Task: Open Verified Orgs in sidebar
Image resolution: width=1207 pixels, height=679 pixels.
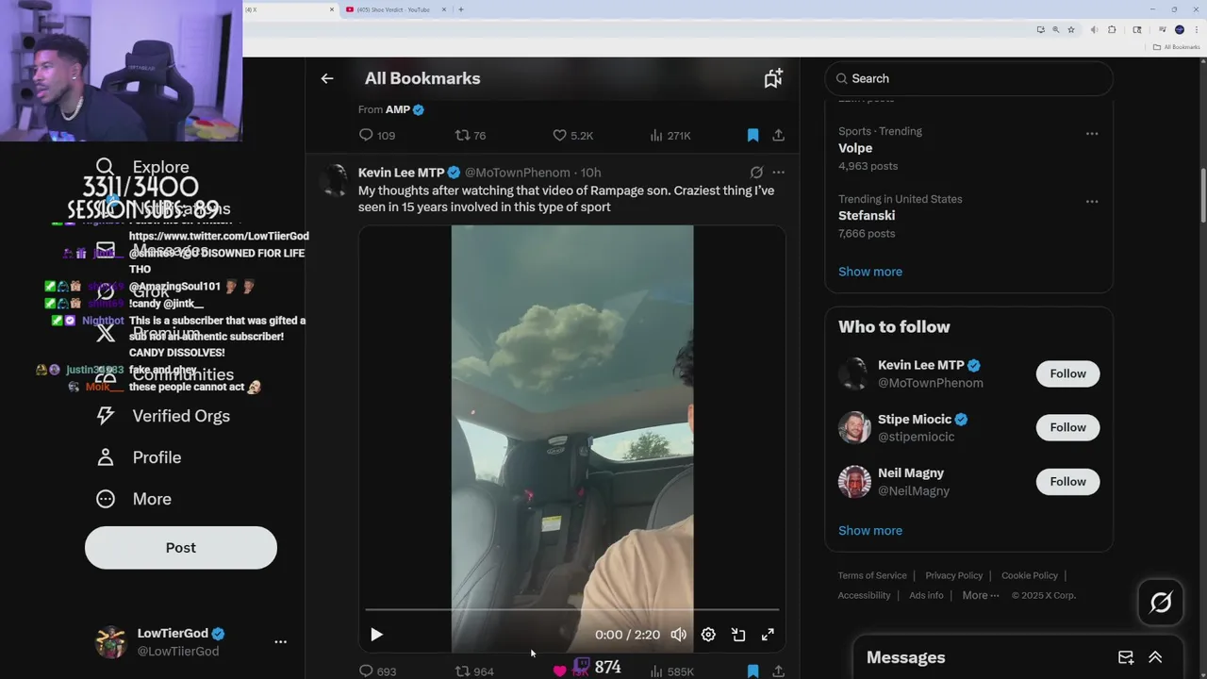Action: coord(163,416)
